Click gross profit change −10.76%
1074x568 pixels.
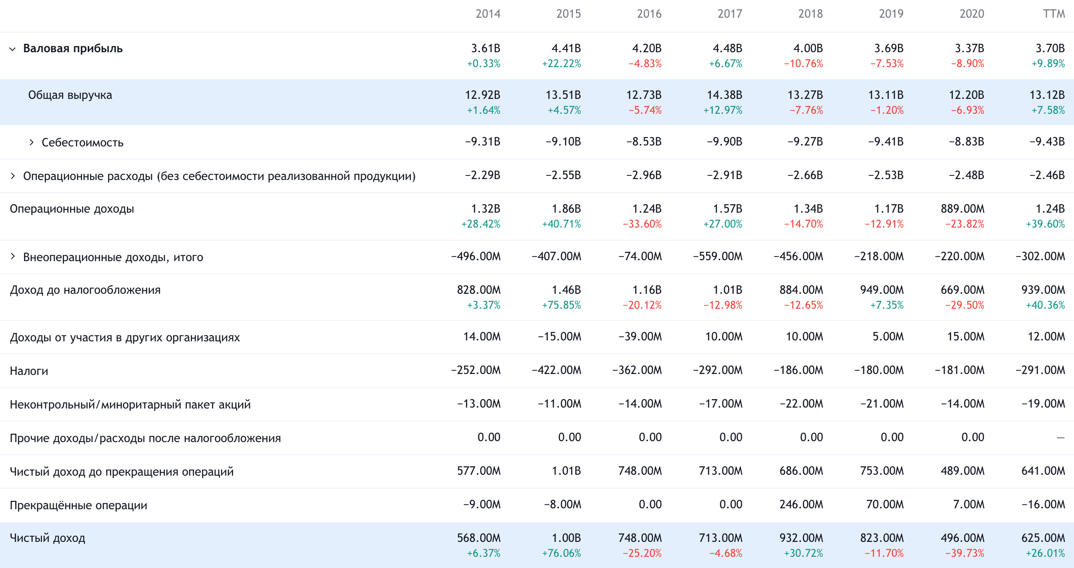(804, 64)
